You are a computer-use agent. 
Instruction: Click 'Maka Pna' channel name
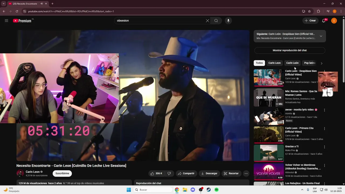(290, 150)
